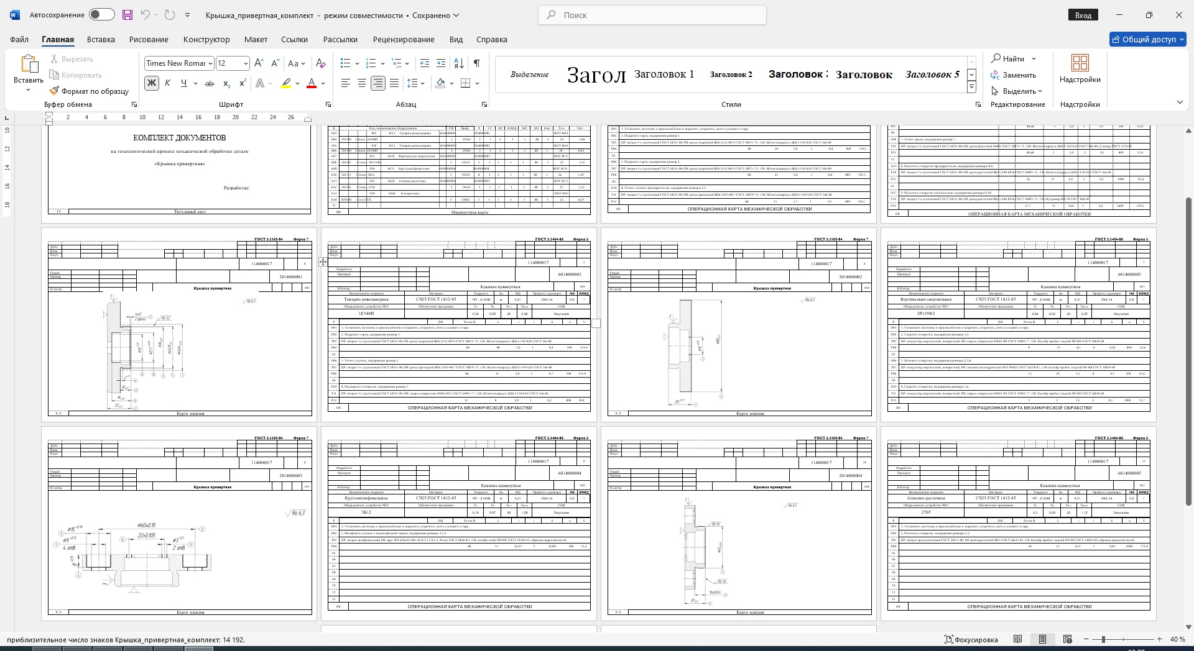Toggle the AutoSave switch
The width and height of the screenshot is (1194, 651).
[101, 15]
